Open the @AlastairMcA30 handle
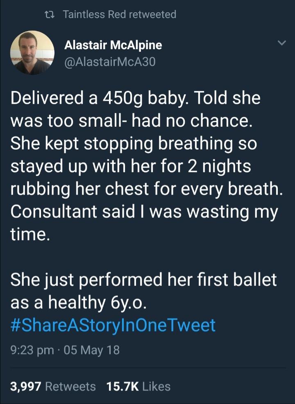The width and height of the screenshot is (295, 404). pos(110,62)
